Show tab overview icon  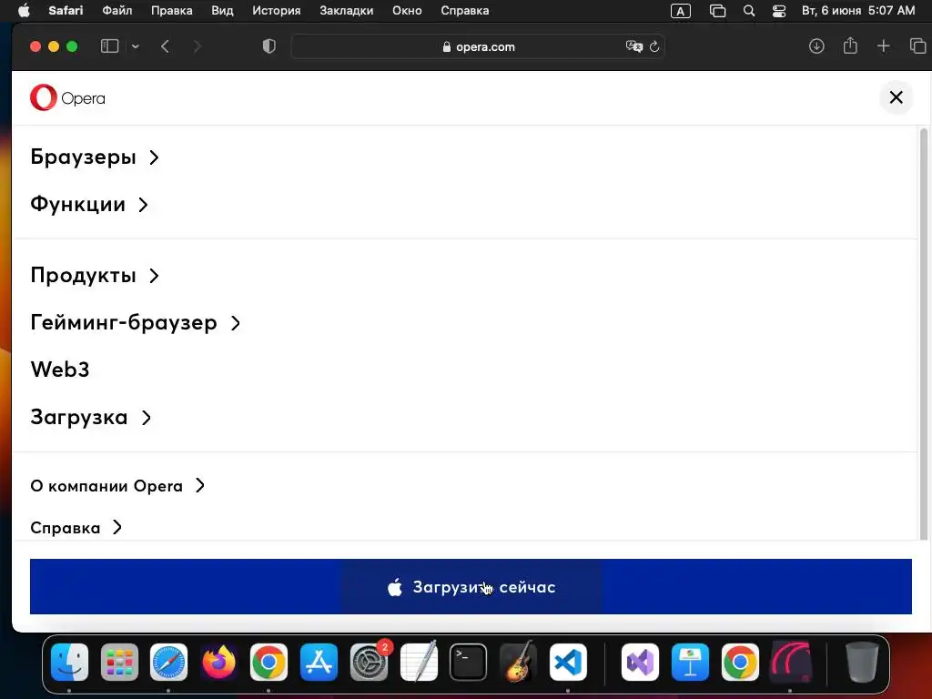point(917,46)
